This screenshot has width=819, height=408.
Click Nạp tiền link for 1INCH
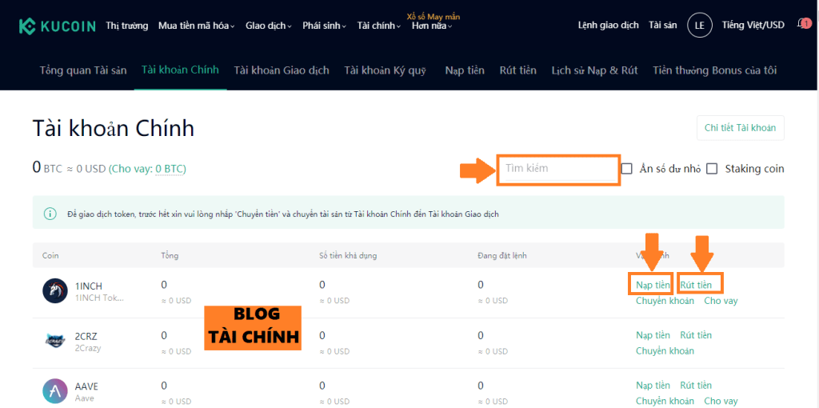(653, 285)
